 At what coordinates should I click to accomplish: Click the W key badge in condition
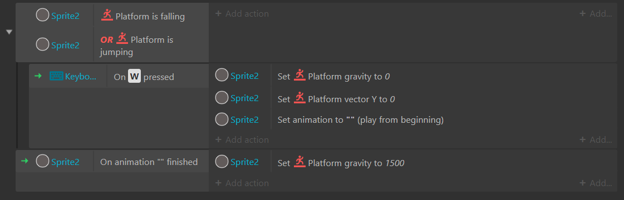tap(135, 76)
